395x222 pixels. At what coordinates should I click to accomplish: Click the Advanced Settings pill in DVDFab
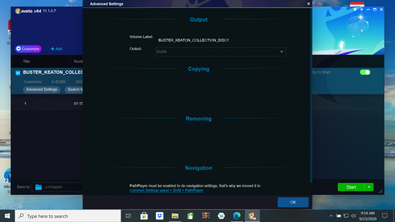42,90
